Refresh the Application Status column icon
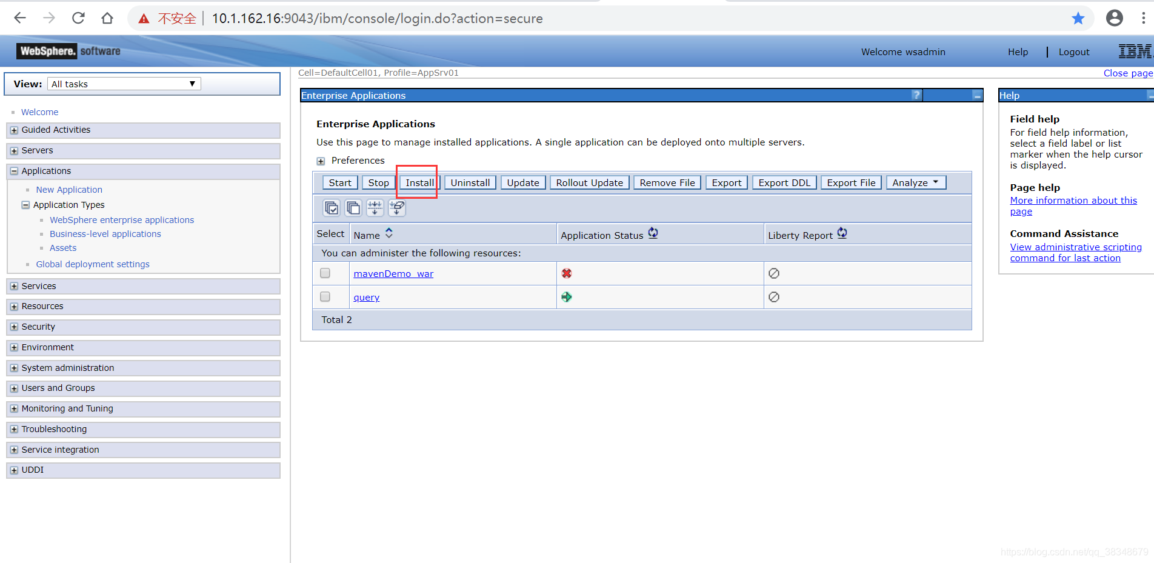The height and width of the screenshot is (563, 1154). pos(653,233)
